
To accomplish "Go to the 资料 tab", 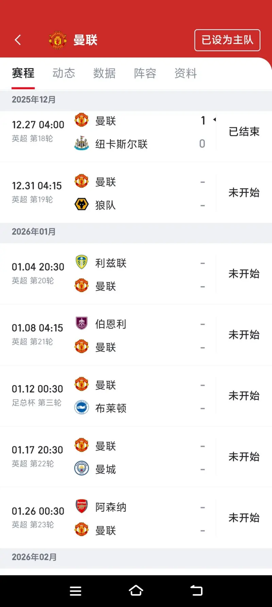I will click(186, 73).
